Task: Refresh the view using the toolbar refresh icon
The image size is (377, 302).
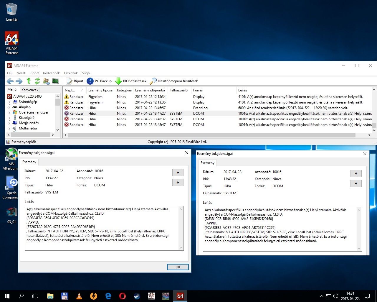Action: click(x=37, y=81)
